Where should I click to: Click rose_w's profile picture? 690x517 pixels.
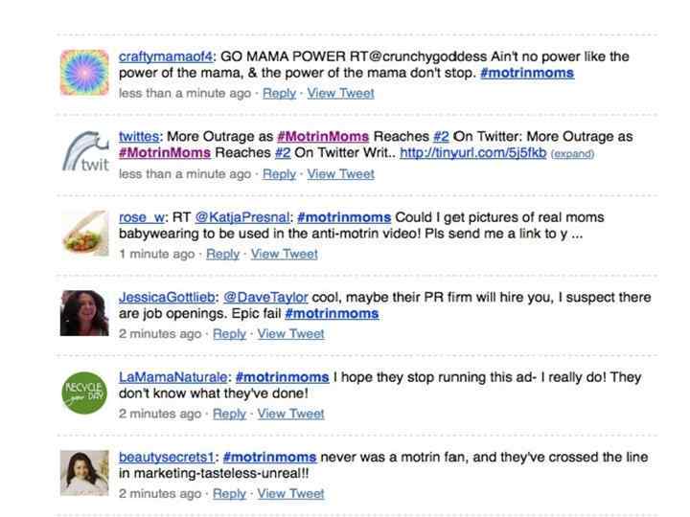(x=84, y=233)
